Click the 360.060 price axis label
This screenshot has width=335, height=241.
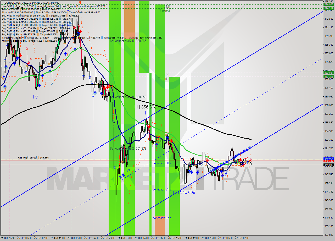pos(329,96)
